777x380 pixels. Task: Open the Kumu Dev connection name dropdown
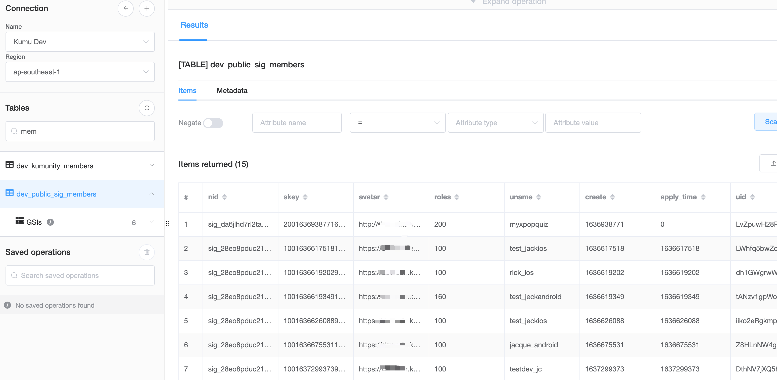pos(80,42)
